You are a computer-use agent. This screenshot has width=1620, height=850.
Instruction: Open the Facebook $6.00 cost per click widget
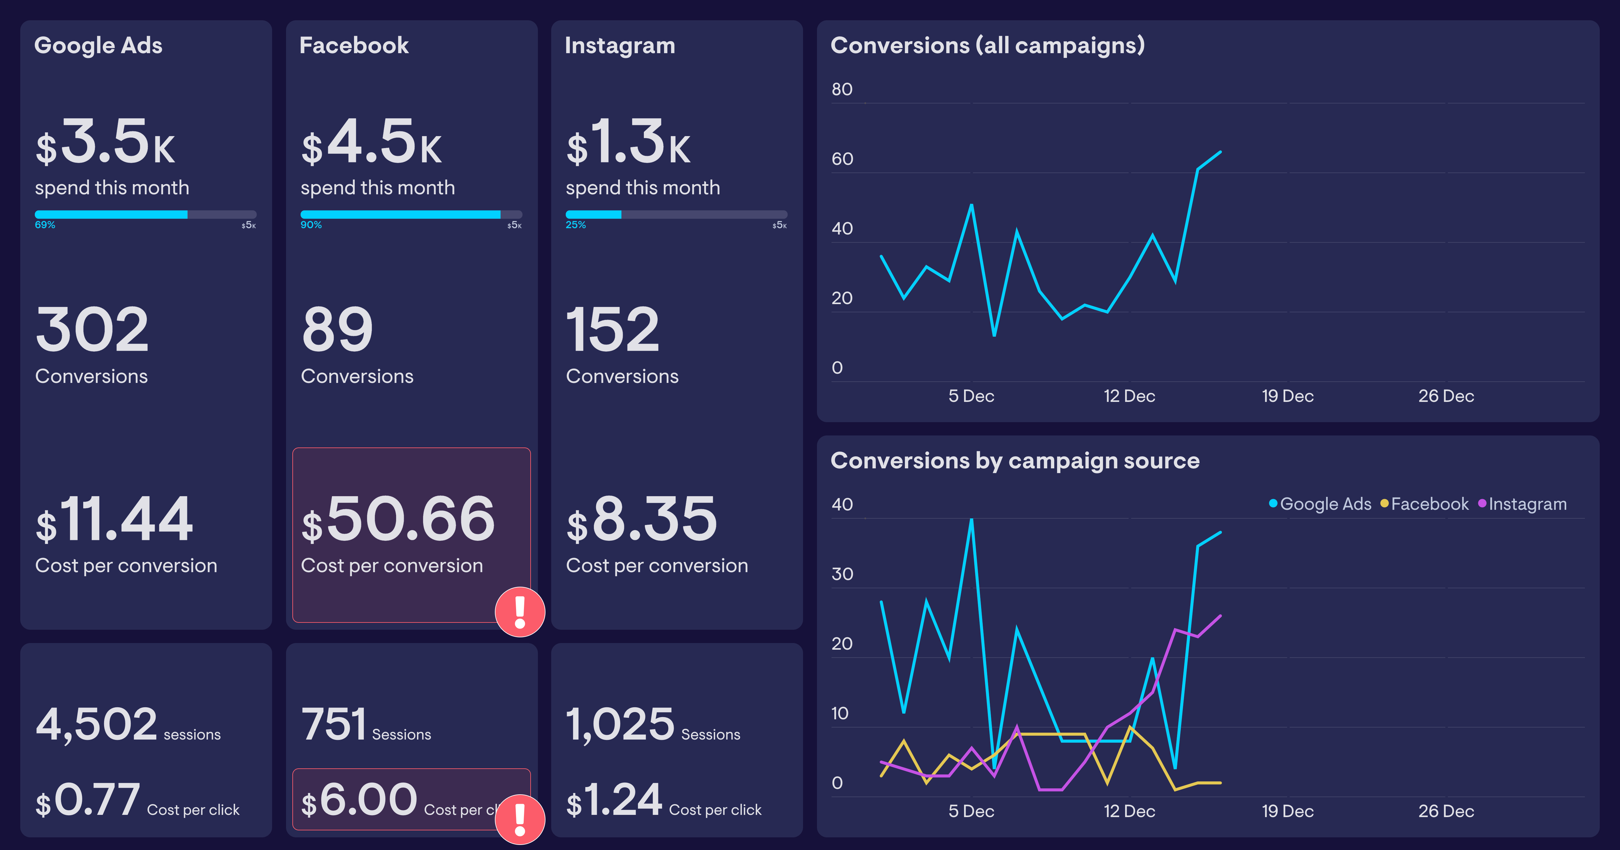(x=390, y=799)
